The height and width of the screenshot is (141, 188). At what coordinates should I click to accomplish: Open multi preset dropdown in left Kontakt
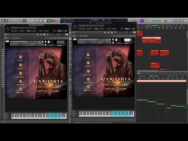coord(27,38)
